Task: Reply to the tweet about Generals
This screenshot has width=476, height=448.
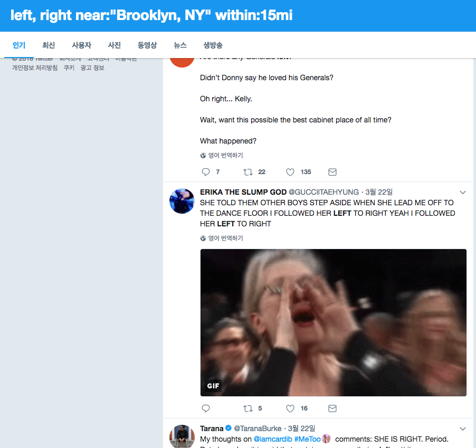Action: (206, 172)
